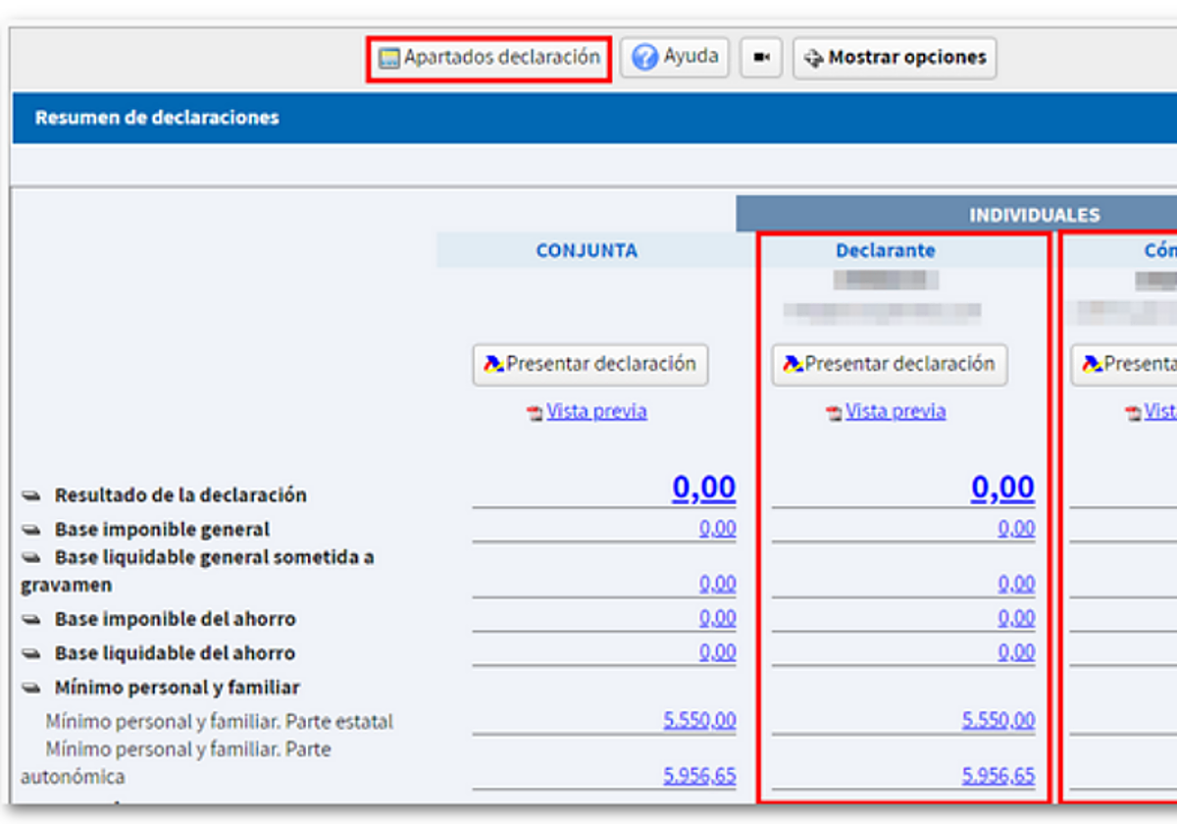This screenshot has height=824, width=1177.
Task: Open Vista previa link under Declarante
Action: click(896, 411)
